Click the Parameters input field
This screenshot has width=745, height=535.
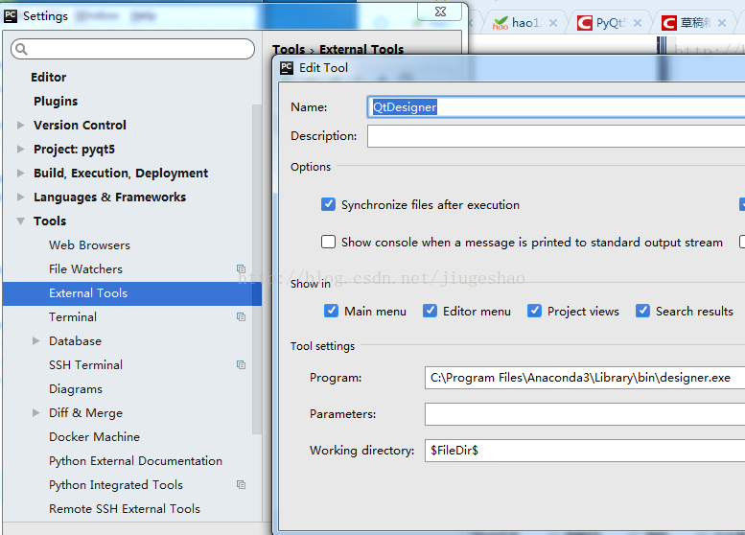[585, 414]
